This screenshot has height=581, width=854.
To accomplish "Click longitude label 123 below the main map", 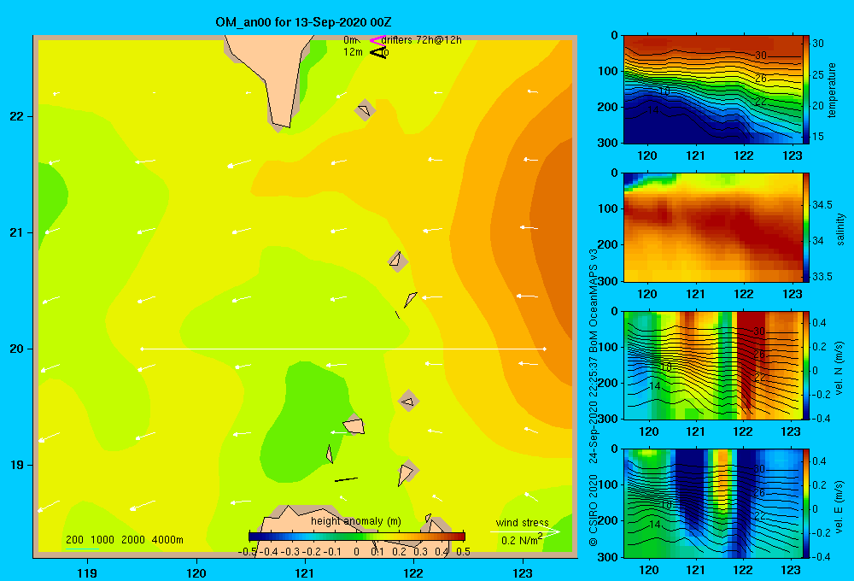I will 523,572.
